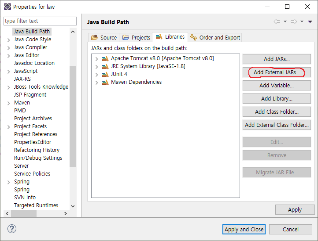This screenshot has height=241, width=318.
Task: Select Service Policies item
Action: (32, 173)
